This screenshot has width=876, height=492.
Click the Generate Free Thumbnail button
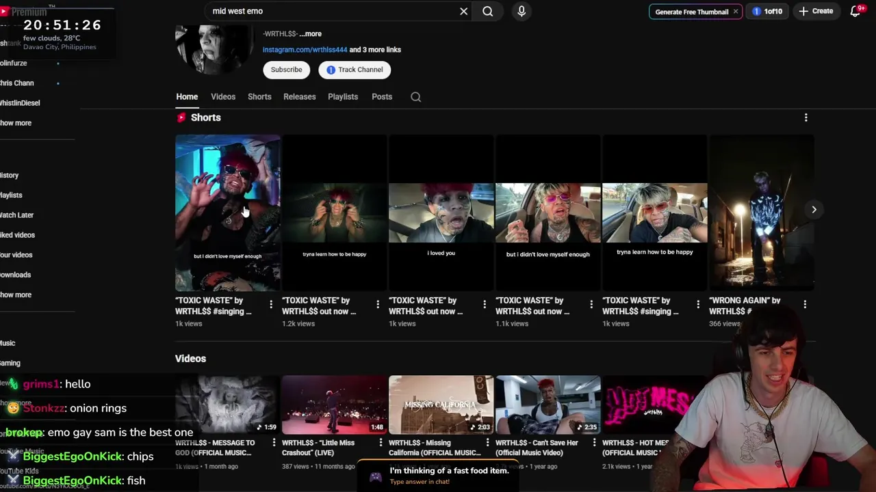point(691,12)
